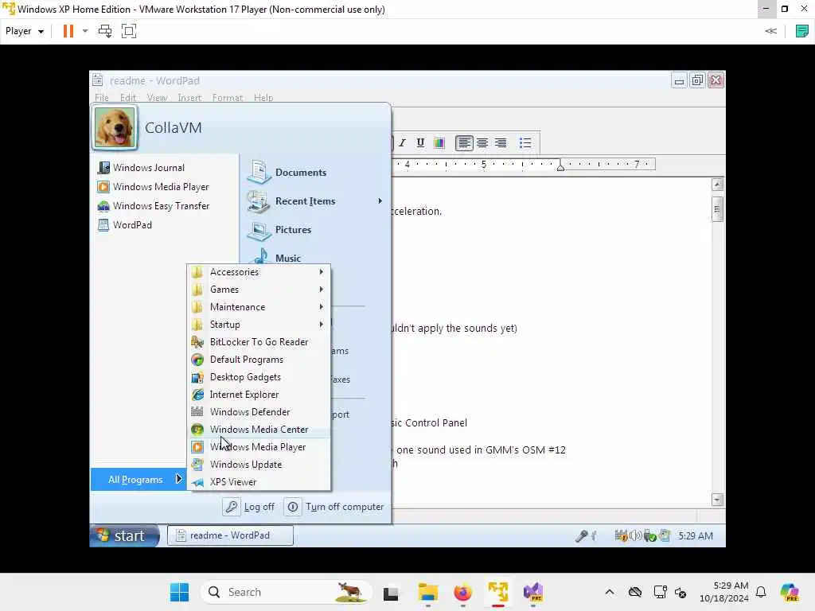Open WordPad Edit menu
Viewport: 815px width, 611px height.
click(128, 98)
